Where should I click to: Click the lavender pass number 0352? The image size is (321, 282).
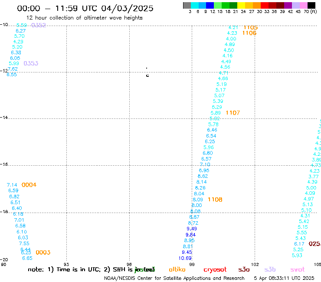pyautogui.click(x=39, y=25)
